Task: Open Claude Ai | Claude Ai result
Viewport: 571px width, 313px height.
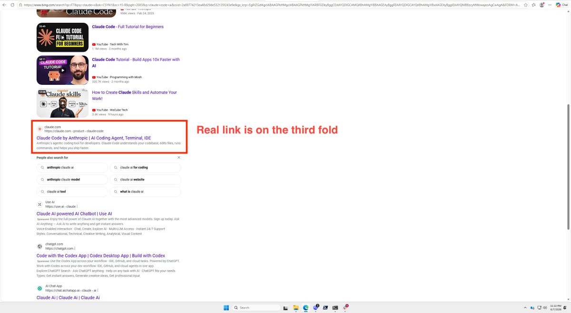Action: tap(68, 298)
